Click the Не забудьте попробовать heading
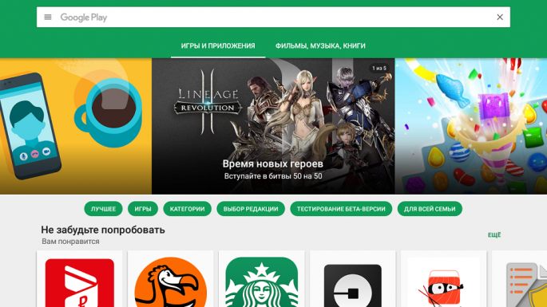547x307 pixels. (103, 230)
